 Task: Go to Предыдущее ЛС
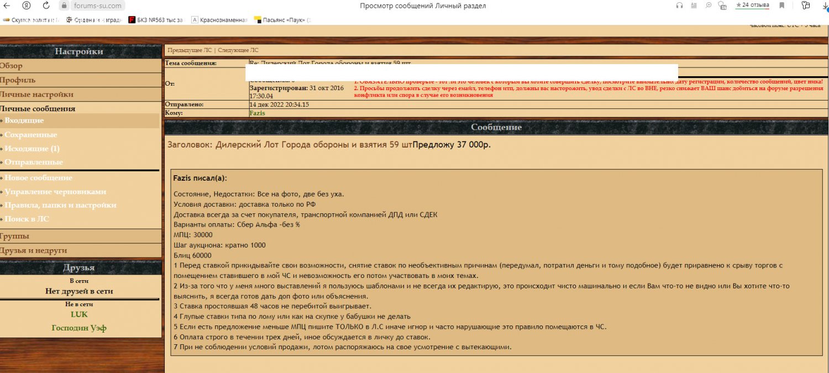[190, 50]
